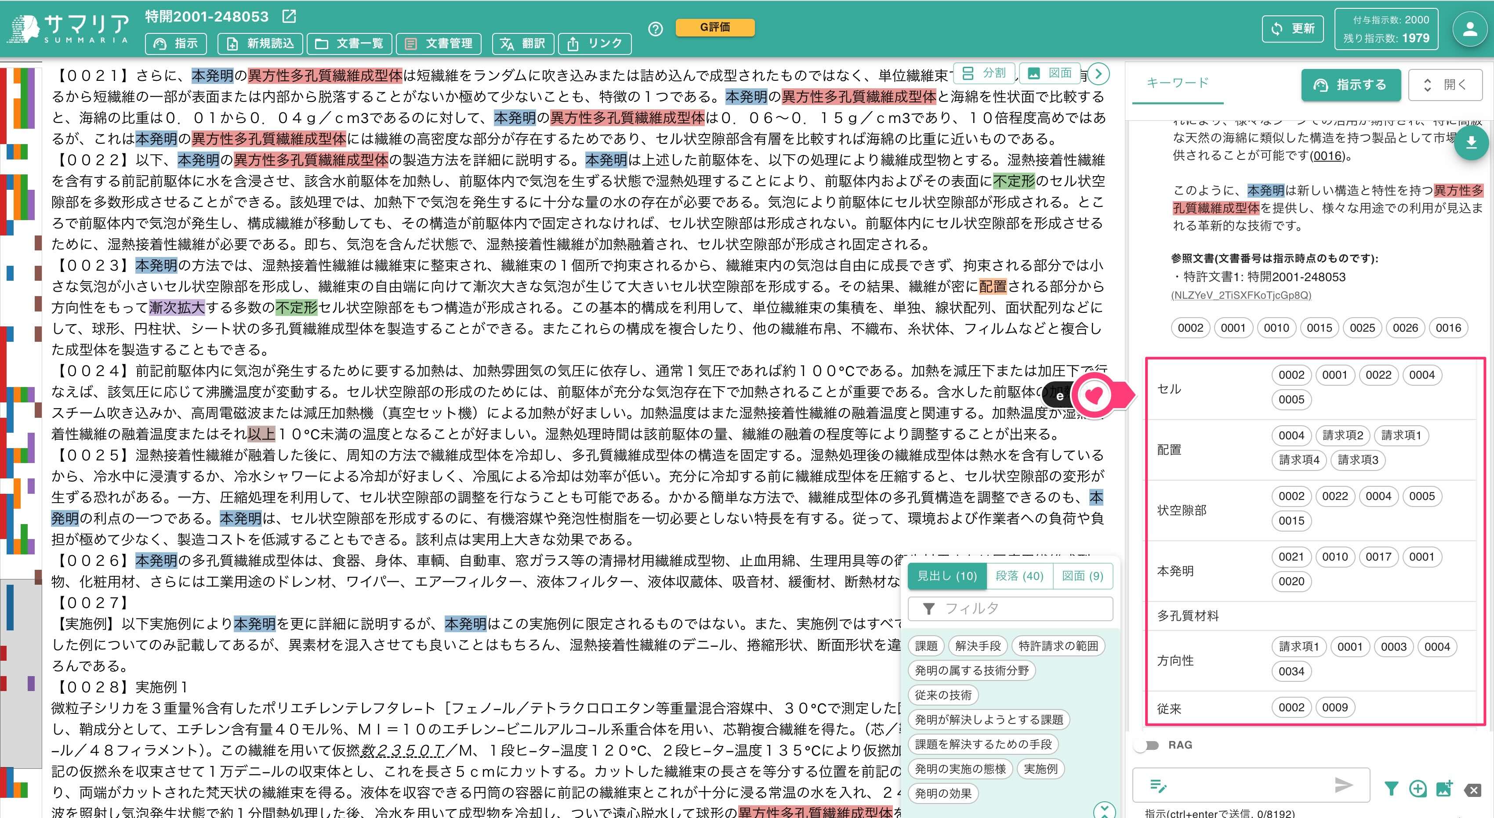Select the 図面 (9) tab

(x=1082, y=575)
